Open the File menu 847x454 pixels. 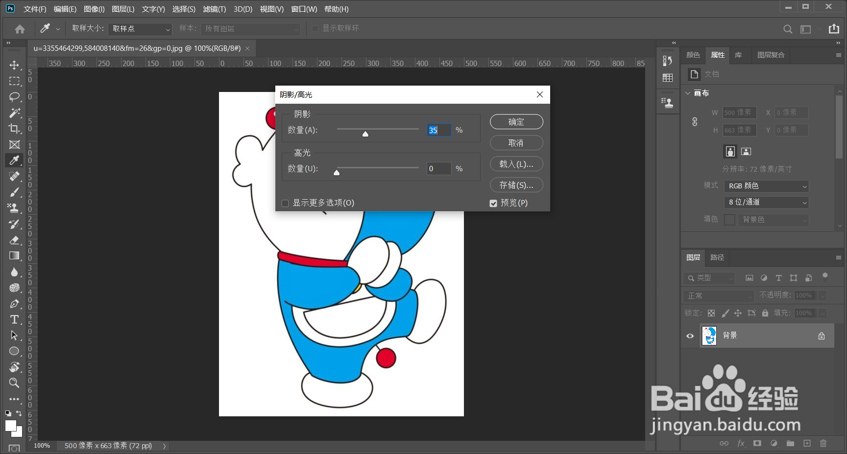[35, 9]
